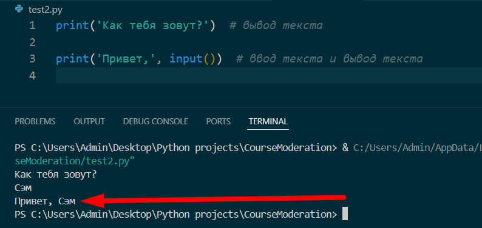Click the string 'Привет,' in line 3

tap(126, 59)
